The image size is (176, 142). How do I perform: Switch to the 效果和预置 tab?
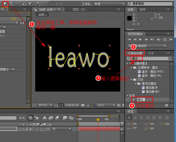[x=135, y=53]
